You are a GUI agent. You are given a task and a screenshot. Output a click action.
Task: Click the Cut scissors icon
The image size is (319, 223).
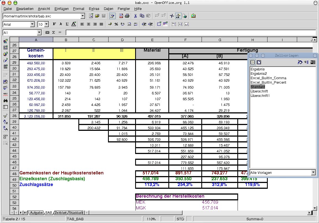(x=135, y=16)
